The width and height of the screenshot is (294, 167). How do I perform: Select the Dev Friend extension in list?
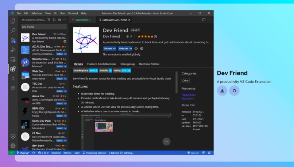click(x=44, y=38)
